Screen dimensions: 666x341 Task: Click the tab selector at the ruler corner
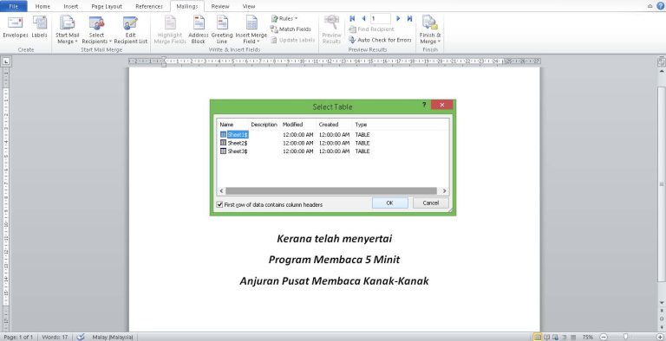click(6, 61)
